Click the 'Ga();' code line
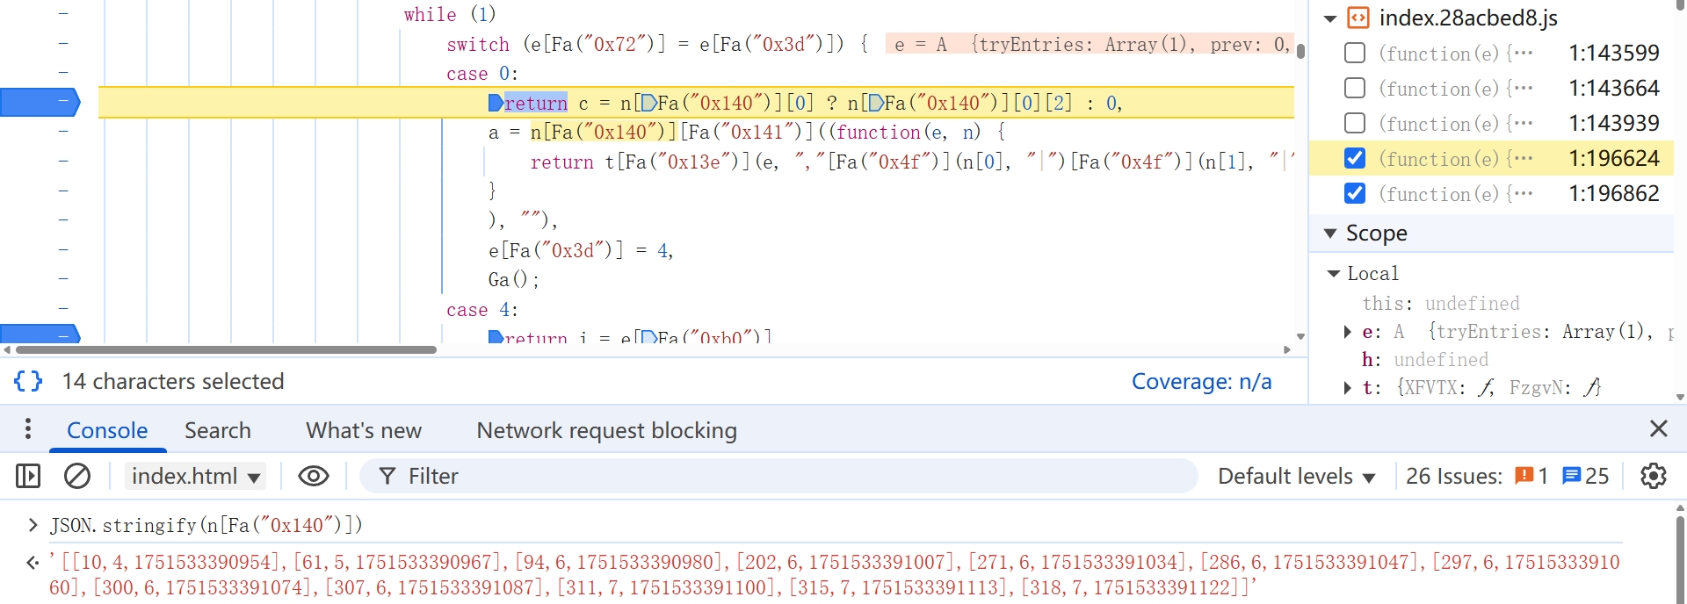1687x604 pixels. [514, 280]
